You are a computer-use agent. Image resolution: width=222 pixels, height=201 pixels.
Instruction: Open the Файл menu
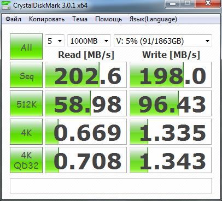(13, 19)
